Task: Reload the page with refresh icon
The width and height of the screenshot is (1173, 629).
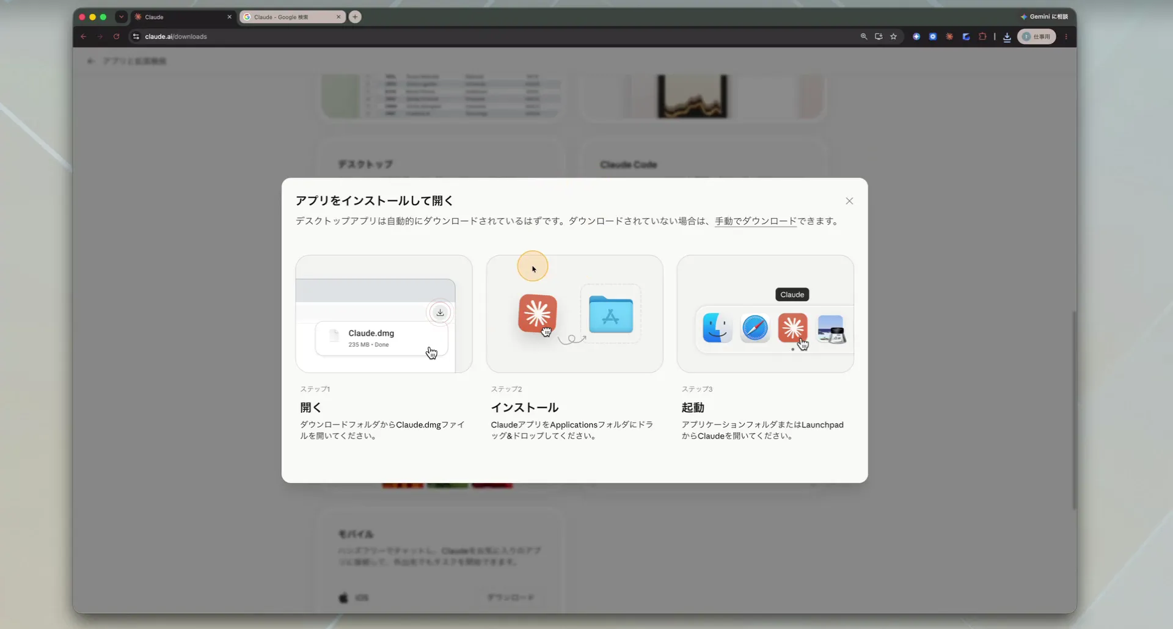Action: coord(116,37)
